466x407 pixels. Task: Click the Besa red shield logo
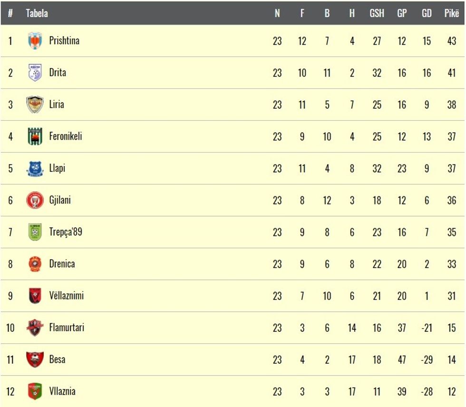click(x=35, y=359)
